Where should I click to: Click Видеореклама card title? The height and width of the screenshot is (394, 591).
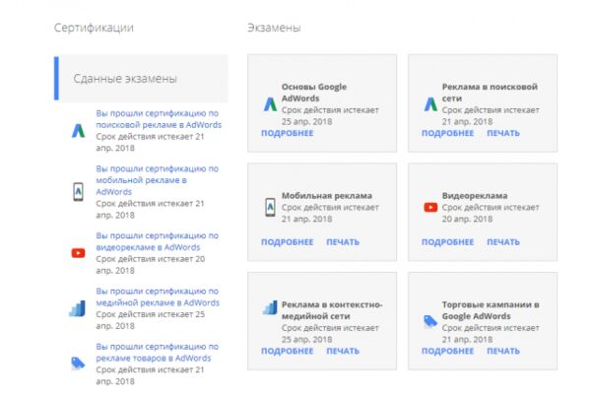(475, 196)
